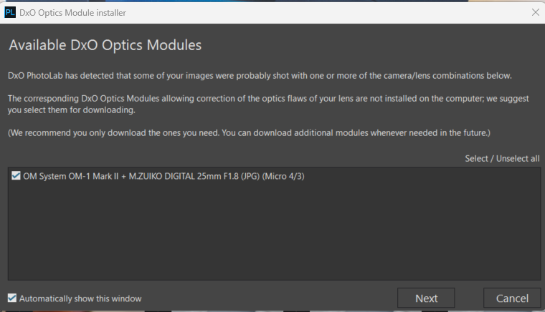Close the DxO Optics Module installer window
This screenshot has height=312, width=545.
coord(535,12)
